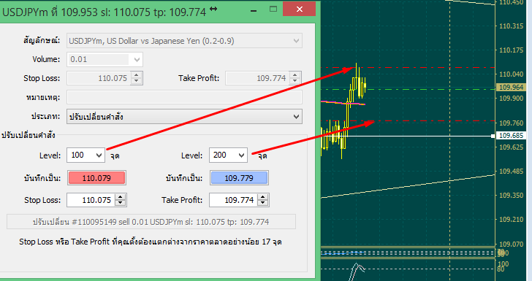Decrease the lower Stop Loss value with down arrow

pos(121,203)
